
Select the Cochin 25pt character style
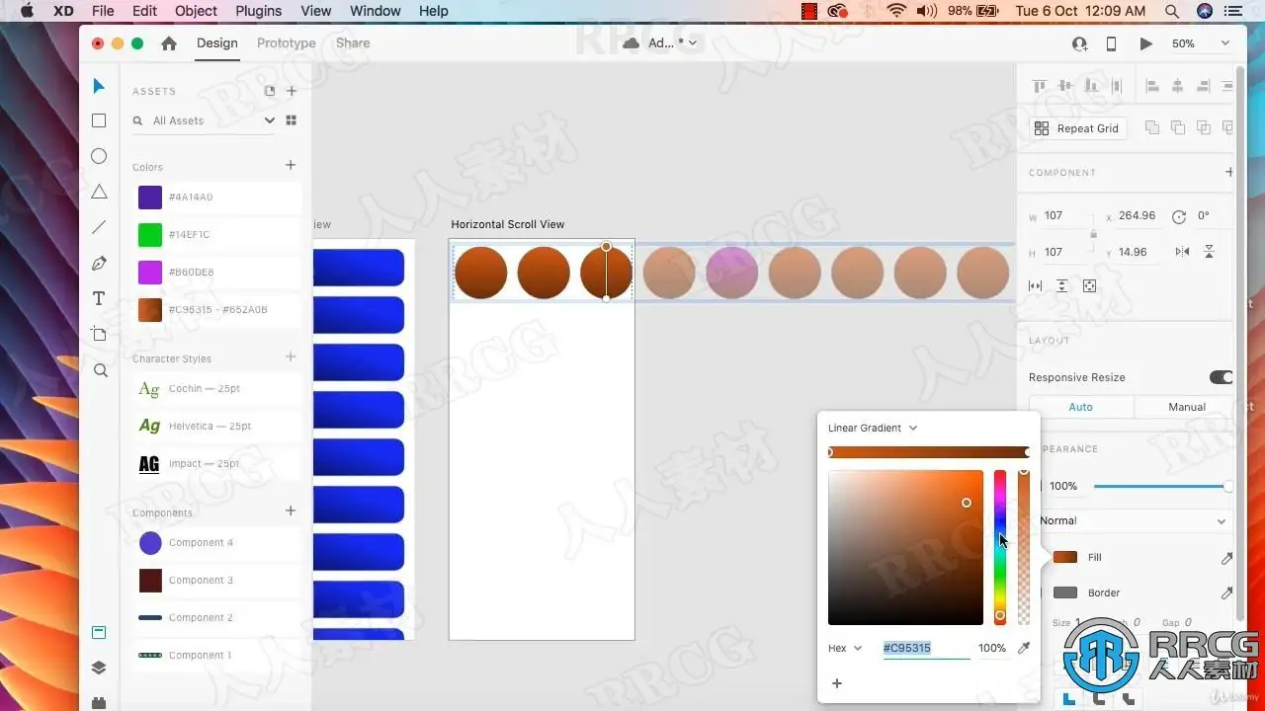point(217,389)
